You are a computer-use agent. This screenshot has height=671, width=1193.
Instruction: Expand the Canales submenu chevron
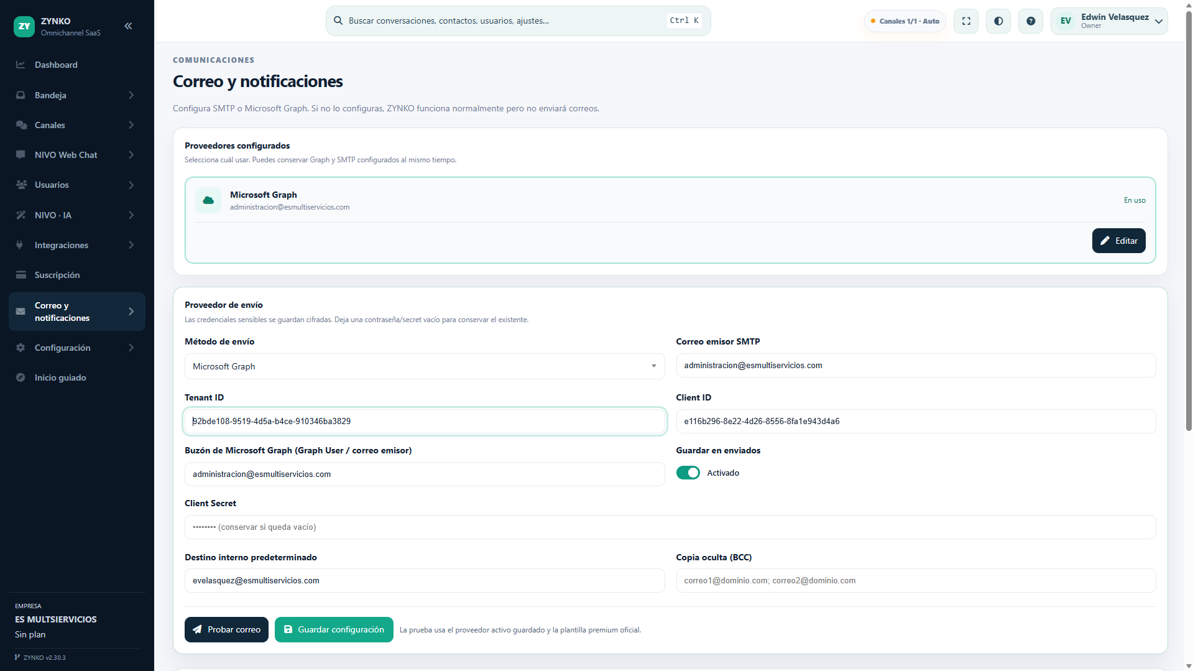131,125
